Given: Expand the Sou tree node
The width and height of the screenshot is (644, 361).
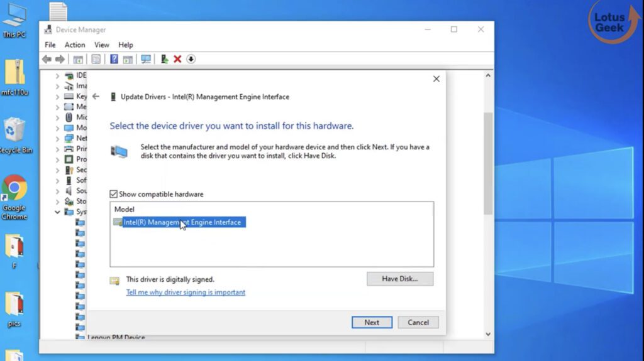Looking at the screenshot, I should click(x=57, y=191).
